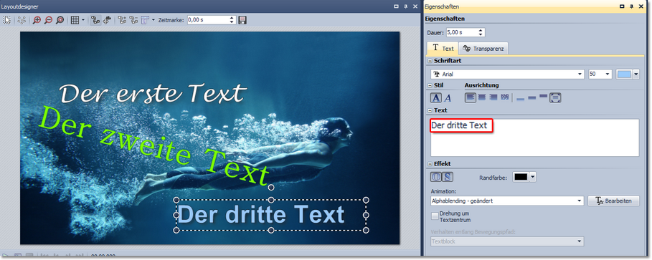
Task: Click the light blue font color swatch
Action: pos(625,74)
